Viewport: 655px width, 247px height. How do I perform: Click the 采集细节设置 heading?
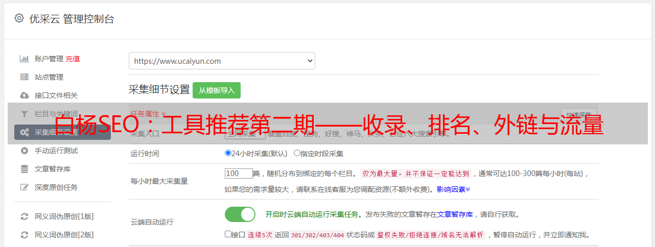pyautogui.click(x=159, y=90)
